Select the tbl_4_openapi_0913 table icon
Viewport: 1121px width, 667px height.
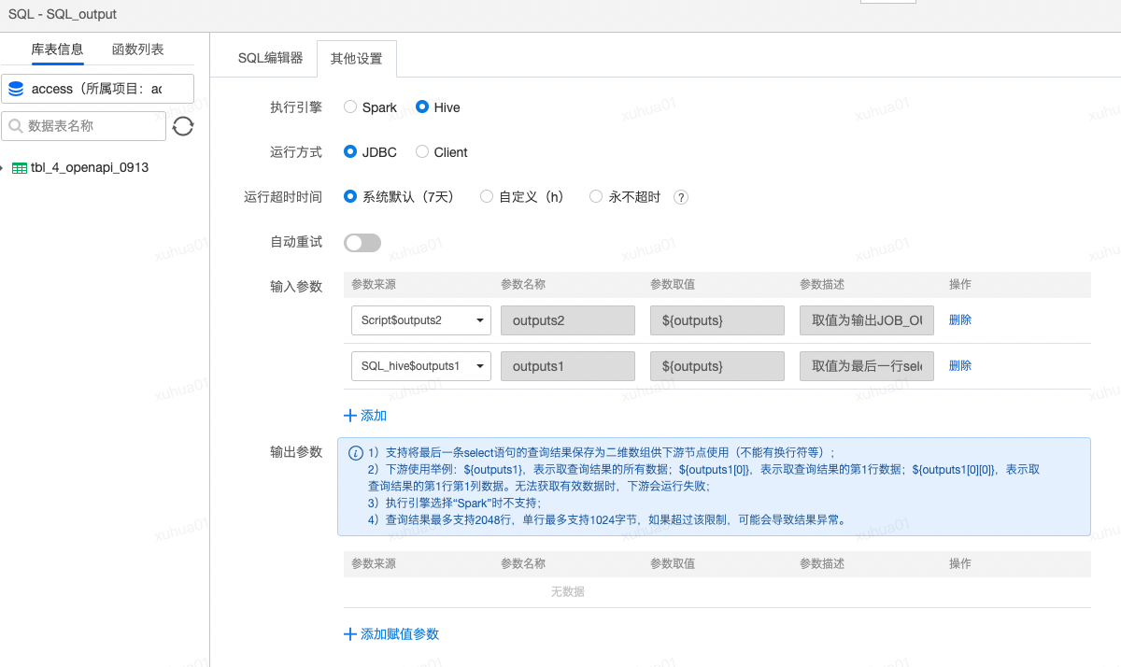tap(21, 167)
